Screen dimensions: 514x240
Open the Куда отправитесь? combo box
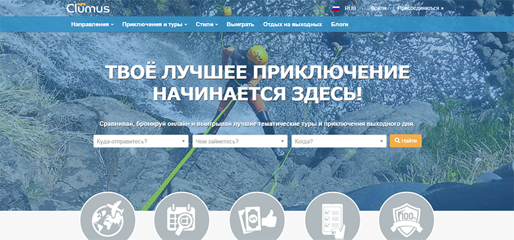click(x=141, y=141)
